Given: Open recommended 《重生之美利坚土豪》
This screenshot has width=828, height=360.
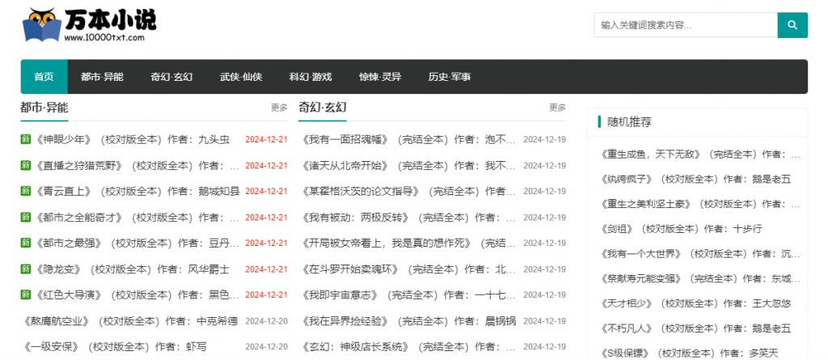Looking at the screenshot, I should (x=699, y=204).
